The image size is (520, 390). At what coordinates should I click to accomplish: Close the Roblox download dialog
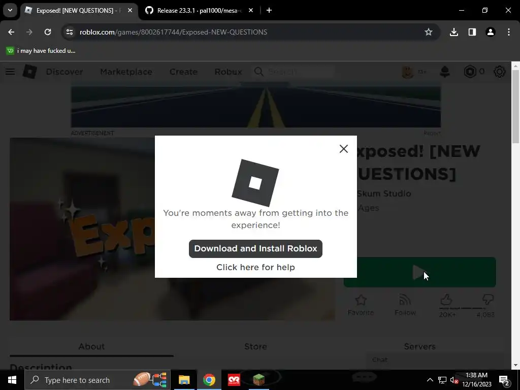click(x=344, y=149)
